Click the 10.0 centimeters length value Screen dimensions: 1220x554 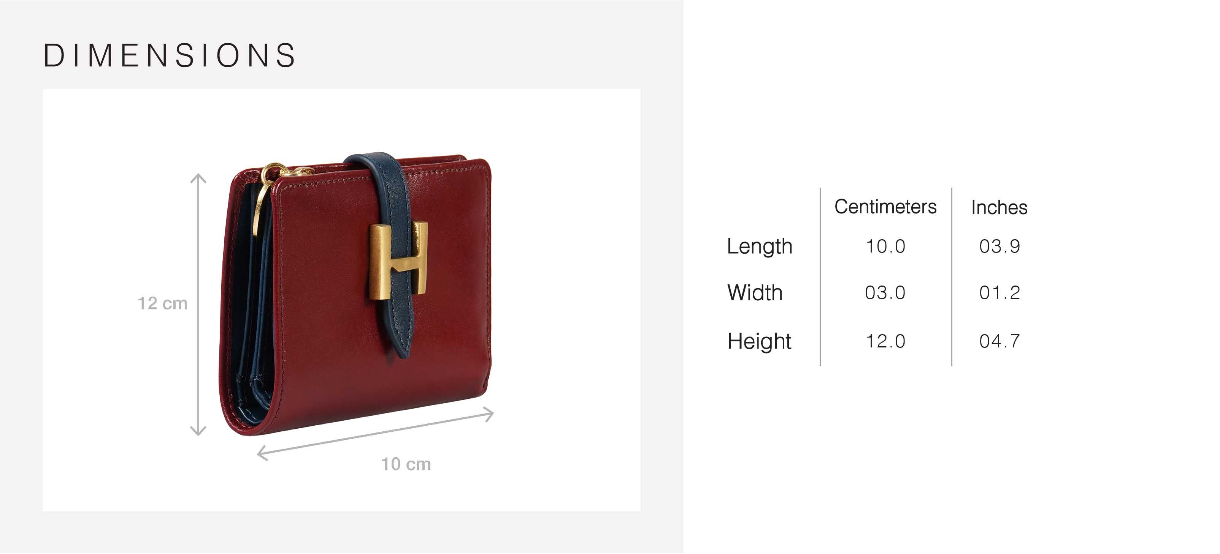pyautogui.click(x=885, y=246)
